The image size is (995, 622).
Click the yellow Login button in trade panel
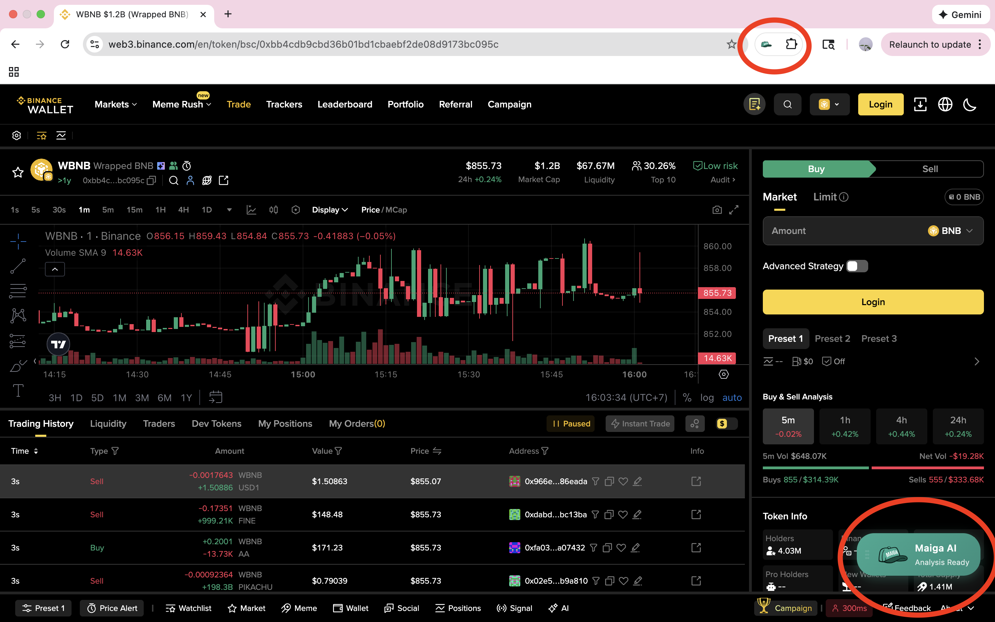(x=873, y=302)
